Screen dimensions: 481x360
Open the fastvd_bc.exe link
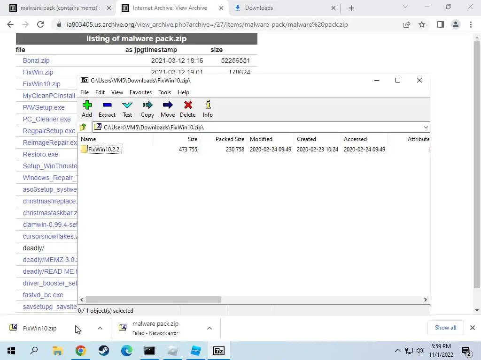point(43,295)
